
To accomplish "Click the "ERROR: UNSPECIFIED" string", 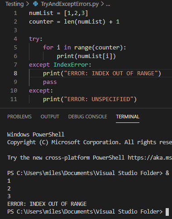I will coord(99,99).
